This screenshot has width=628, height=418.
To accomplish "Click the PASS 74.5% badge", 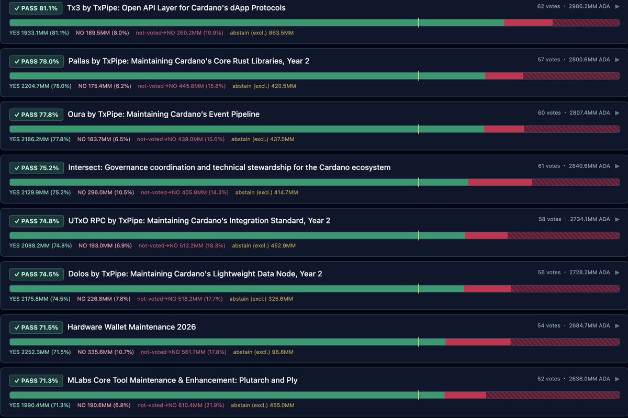I will point(37,274).
